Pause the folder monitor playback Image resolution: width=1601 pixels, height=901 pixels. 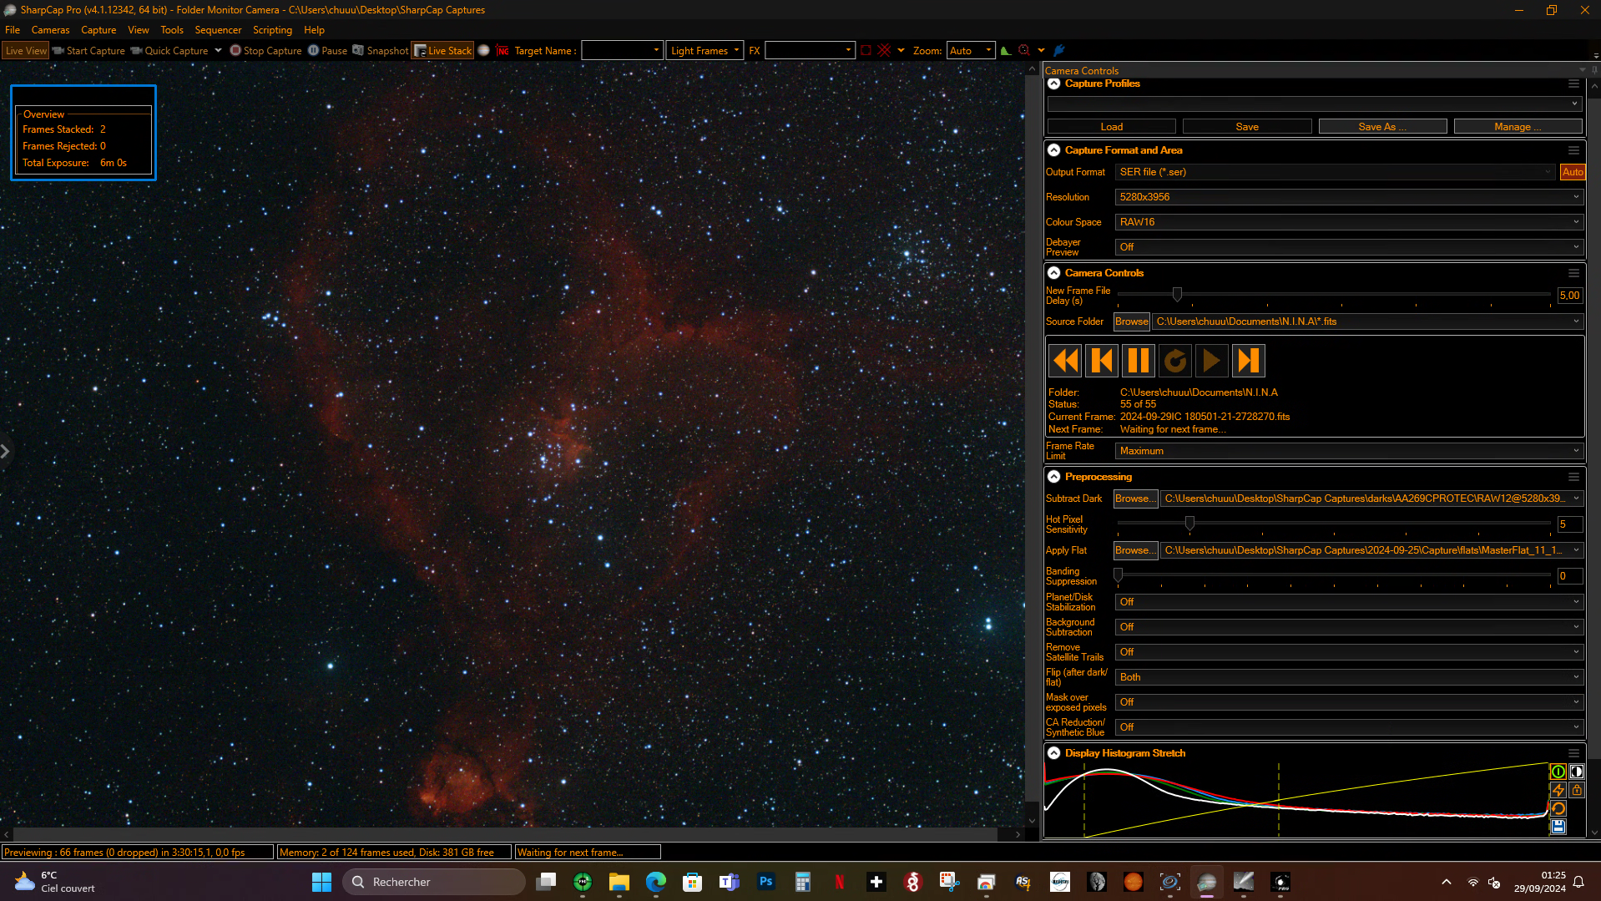point(1138,361)
